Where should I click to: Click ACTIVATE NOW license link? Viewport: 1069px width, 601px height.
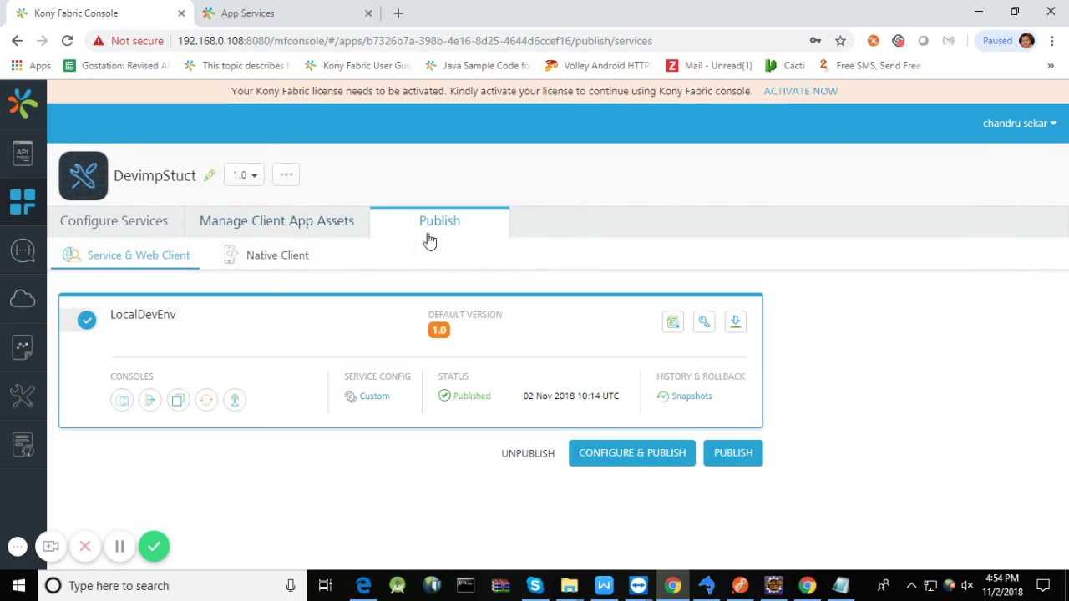pos(801,91)
